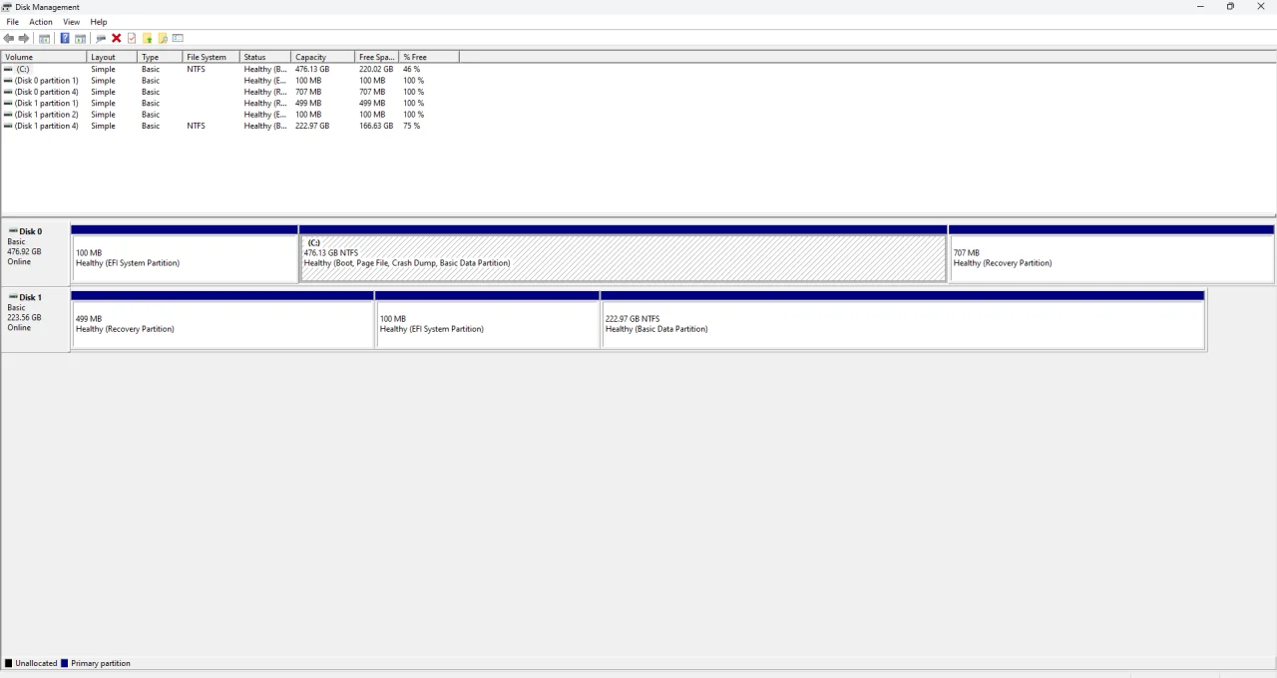Viewport: 1277px width, 678px height.
Task: Click the drive icon beside (C:) volume
Action: (9, 69)
